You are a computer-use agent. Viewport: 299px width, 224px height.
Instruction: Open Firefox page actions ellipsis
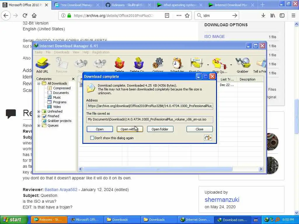pyautogui.click(x=179, y=16)
